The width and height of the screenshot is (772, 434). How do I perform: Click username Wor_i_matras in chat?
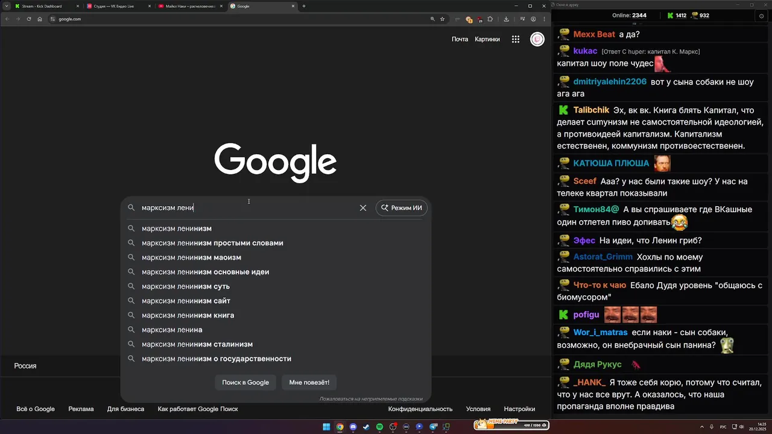point(601,332)
